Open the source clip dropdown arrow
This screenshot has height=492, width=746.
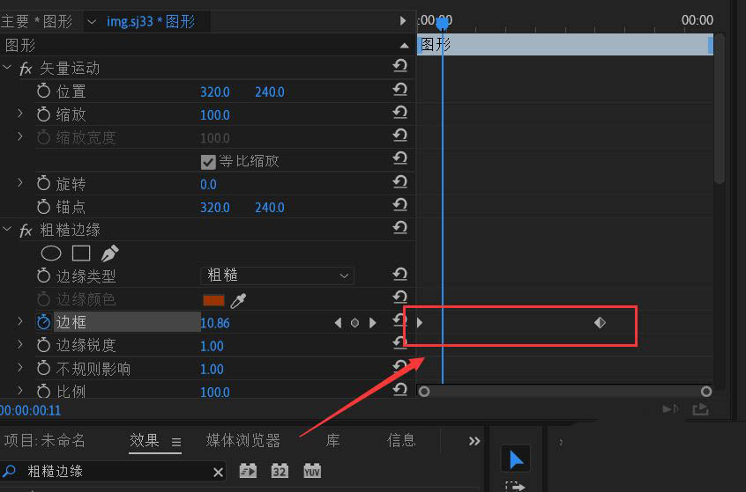coord(92,22)
